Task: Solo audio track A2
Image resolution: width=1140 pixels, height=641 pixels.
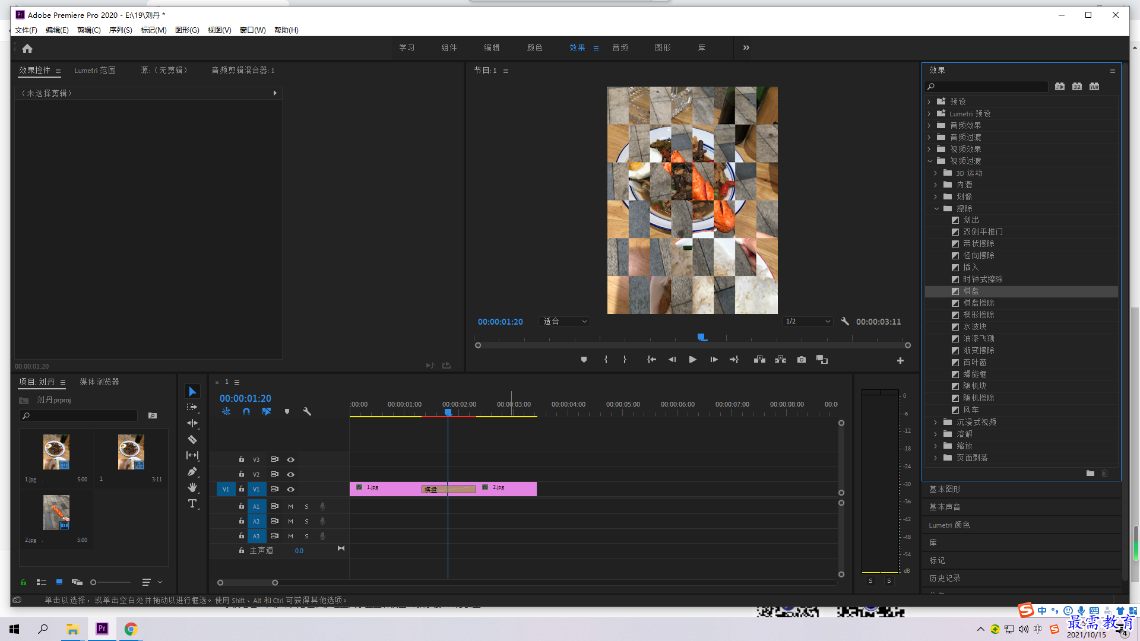Action: tap(306, 521)
